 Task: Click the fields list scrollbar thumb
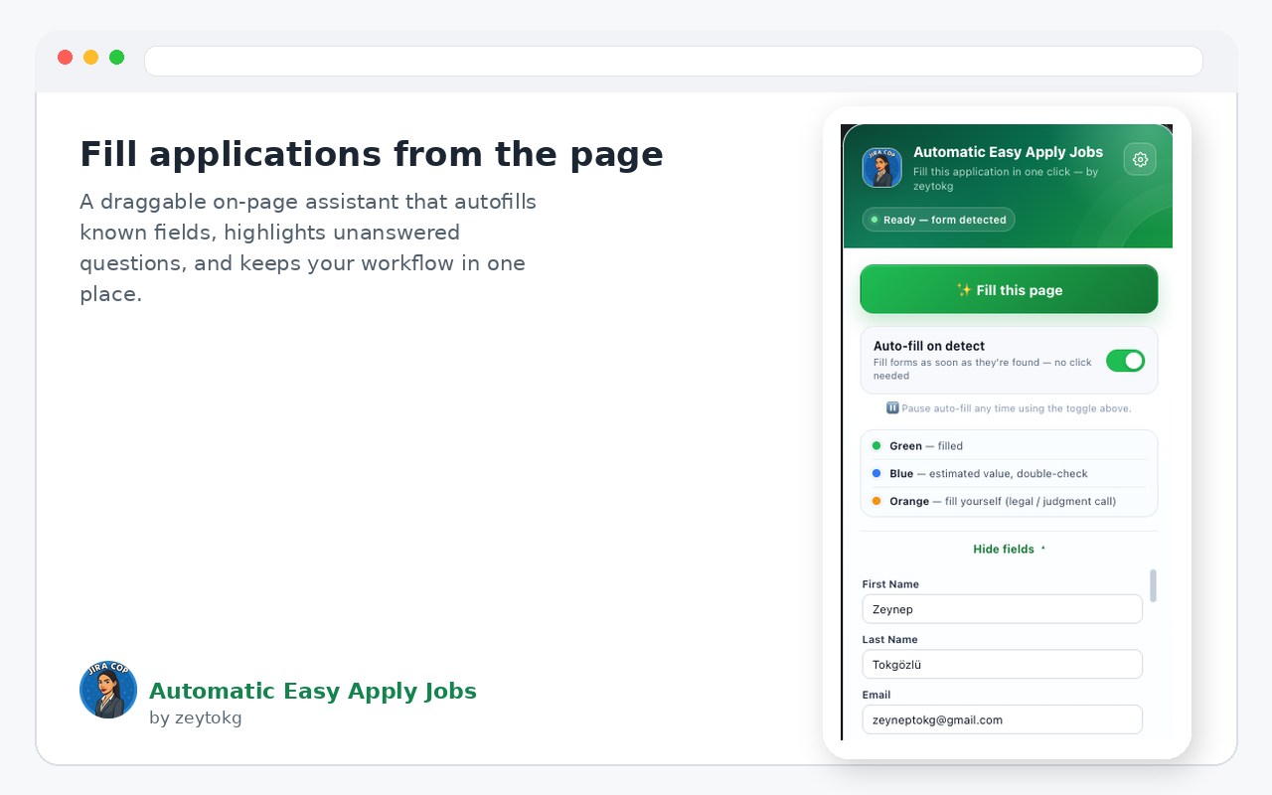coord(1153,585)
